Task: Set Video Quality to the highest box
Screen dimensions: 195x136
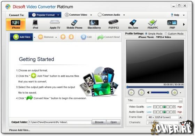Action: tap(174, 107)
